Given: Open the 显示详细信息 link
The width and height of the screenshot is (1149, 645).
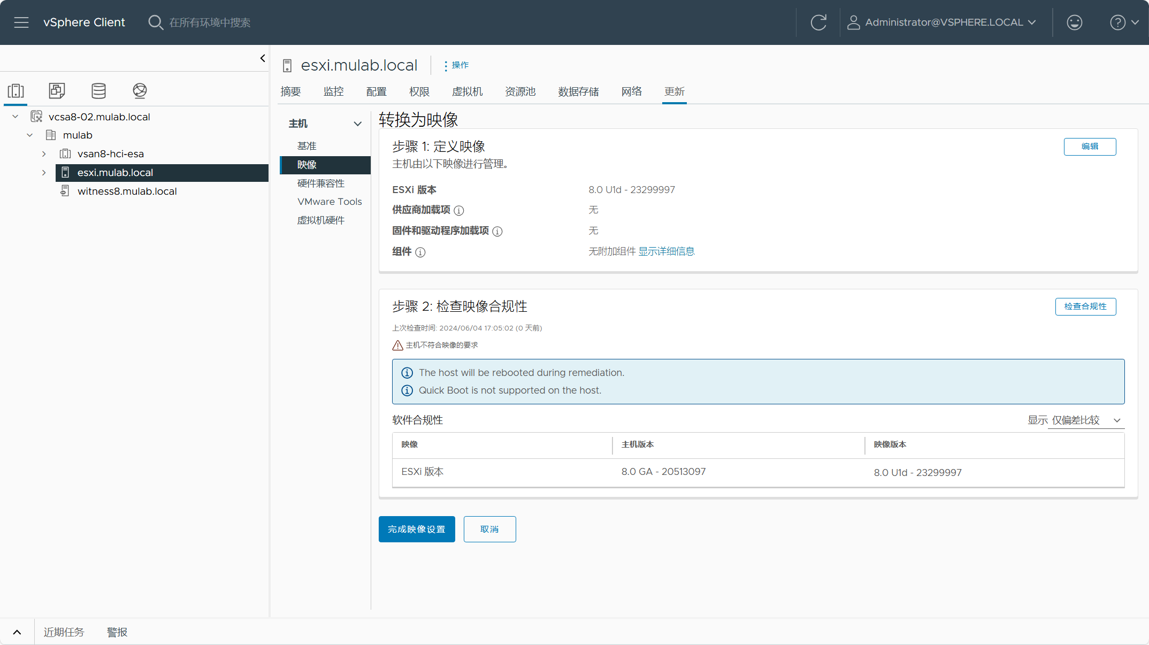Looking at the screenshot, I should [x=667, y=251].
